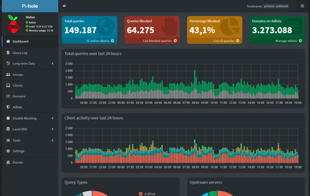
Task: Expand the Disable Blocking submenu chevron
Action: click(x=52, y=118)
